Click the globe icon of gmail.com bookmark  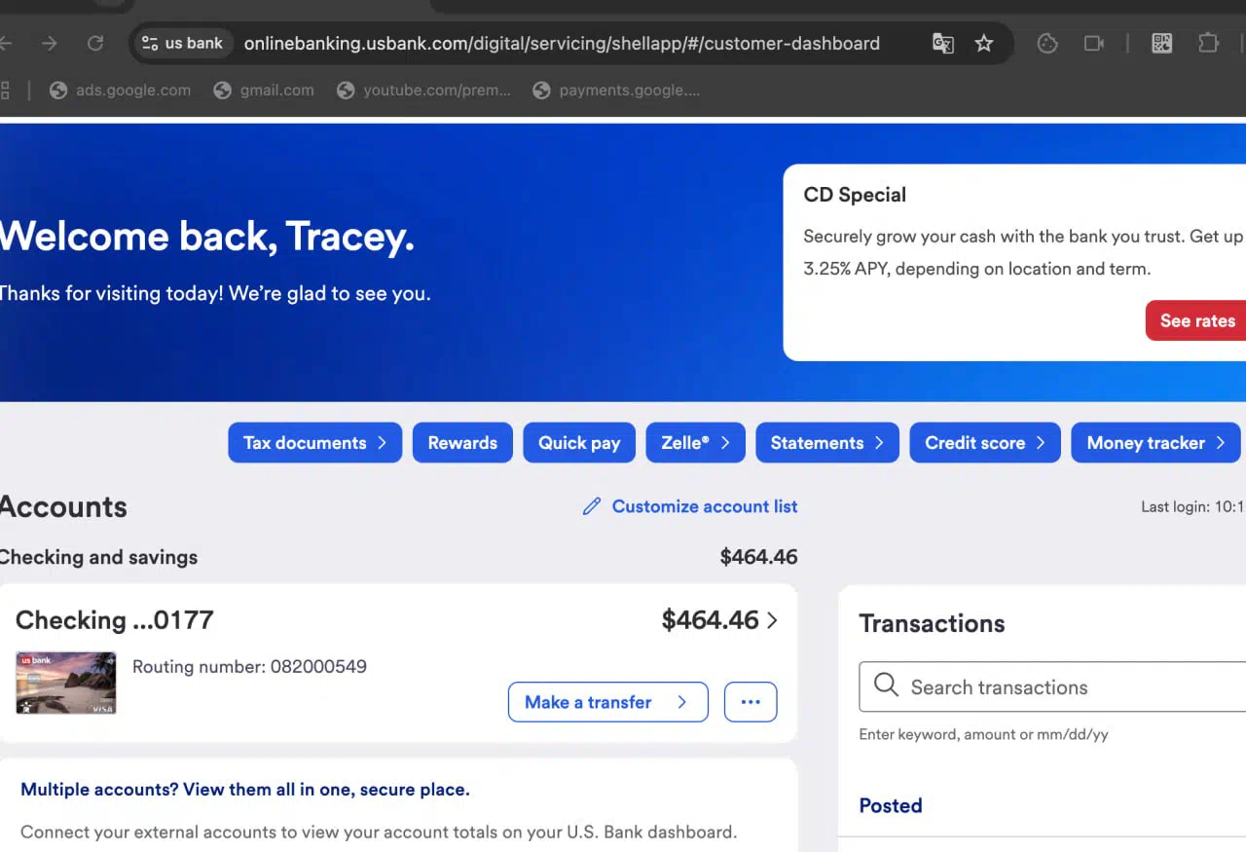click(223, 91)
